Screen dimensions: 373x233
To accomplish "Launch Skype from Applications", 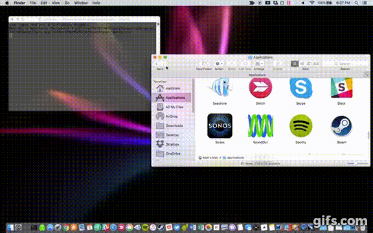I will [300, 88].
